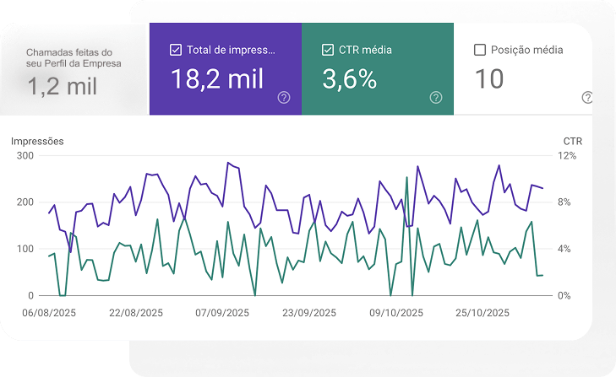
Task: Click help icon in Total de impressões card
Action: click(x=284, y=98)
